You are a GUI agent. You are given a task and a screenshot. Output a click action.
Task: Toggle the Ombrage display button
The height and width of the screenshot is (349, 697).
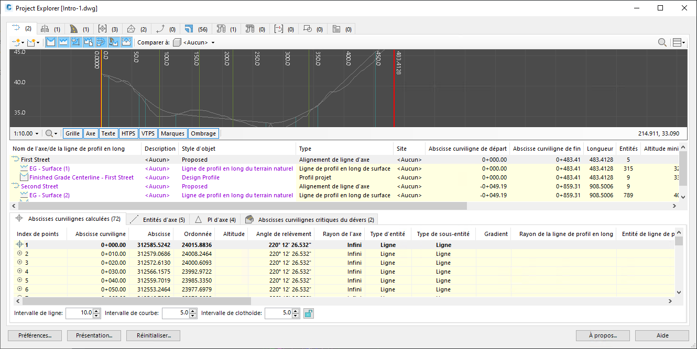pos(203,133)
